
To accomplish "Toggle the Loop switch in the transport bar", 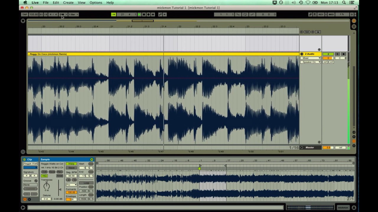I will click(245, 14).
